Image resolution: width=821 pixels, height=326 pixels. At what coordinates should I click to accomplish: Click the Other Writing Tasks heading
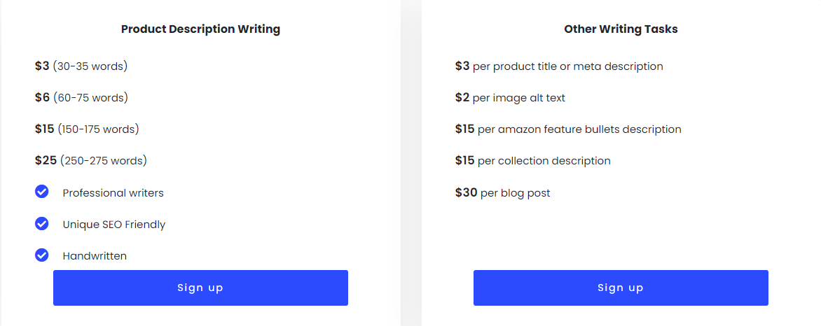[x=621, y=29]
